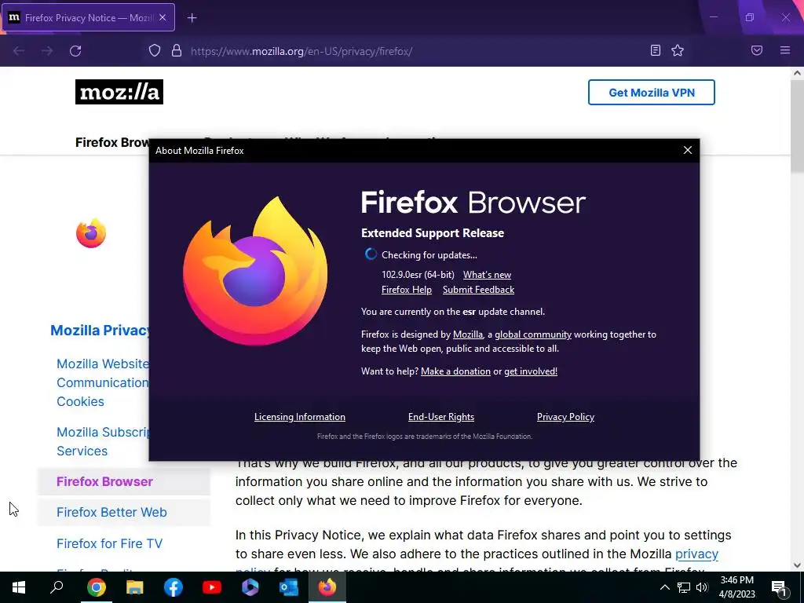This screenshot has width=804, height=603.
Task: Open YouTube from taskbar
Action: (212, 587)
